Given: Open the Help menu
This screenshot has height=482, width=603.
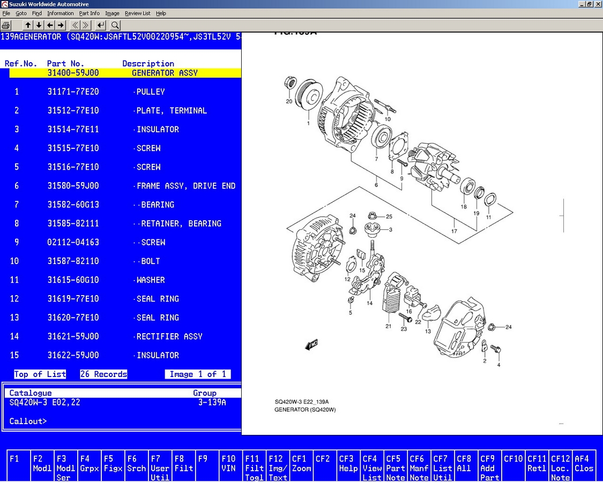Looking at the screenshot, I should (161, 13).
